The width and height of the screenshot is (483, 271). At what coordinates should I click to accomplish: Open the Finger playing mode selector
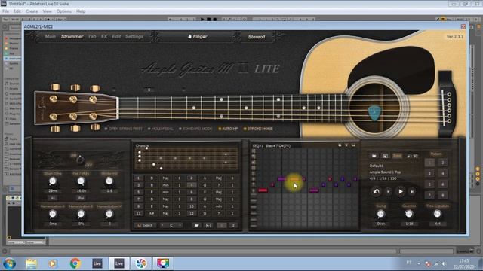coord(198,37)
